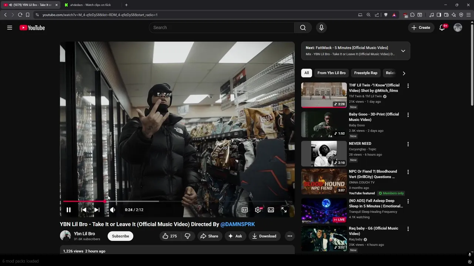The width and height of the screenshot is (474, 266).
Task: Open options for the THF Lil Twin video
Action: pyautogui.click(x=408, y=86)
